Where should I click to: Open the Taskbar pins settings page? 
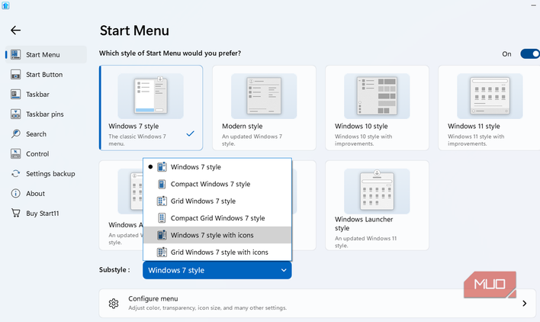[x=46, y=114]
